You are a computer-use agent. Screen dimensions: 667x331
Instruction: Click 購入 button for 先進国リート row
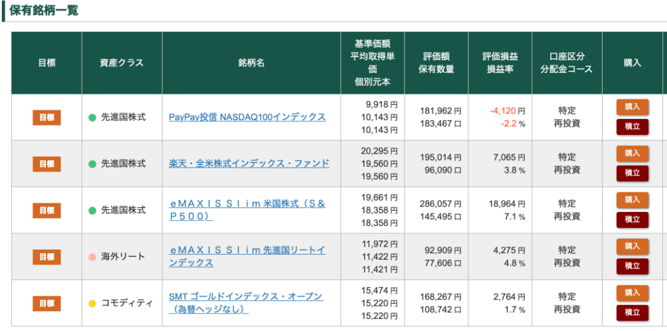[x=632, y=247]
